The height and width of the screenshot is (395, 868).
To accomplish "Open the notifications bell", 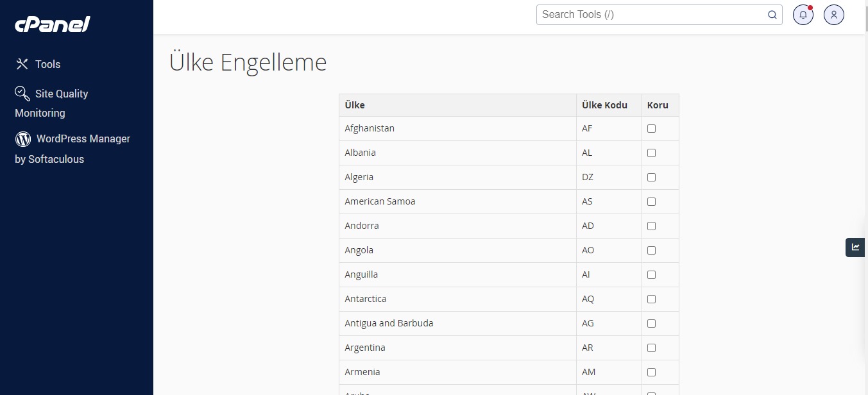I will pyautogui.click(x=803, y=15).
